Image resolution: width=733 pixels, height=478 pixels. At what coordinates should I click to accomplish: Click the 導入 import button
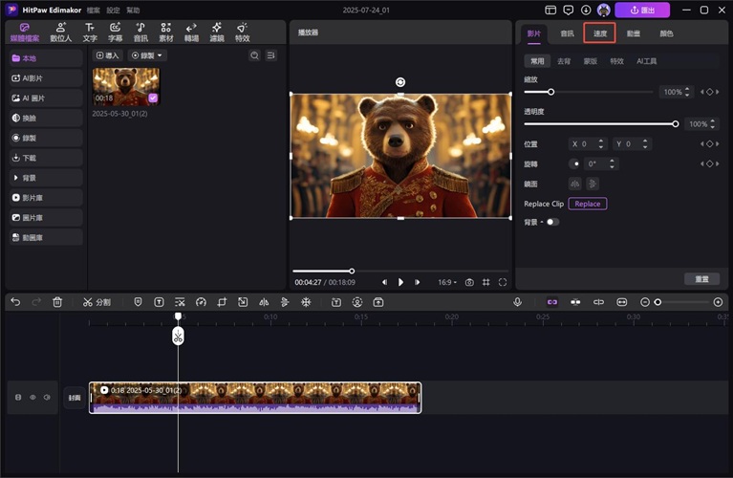click(x=108, y=55)
